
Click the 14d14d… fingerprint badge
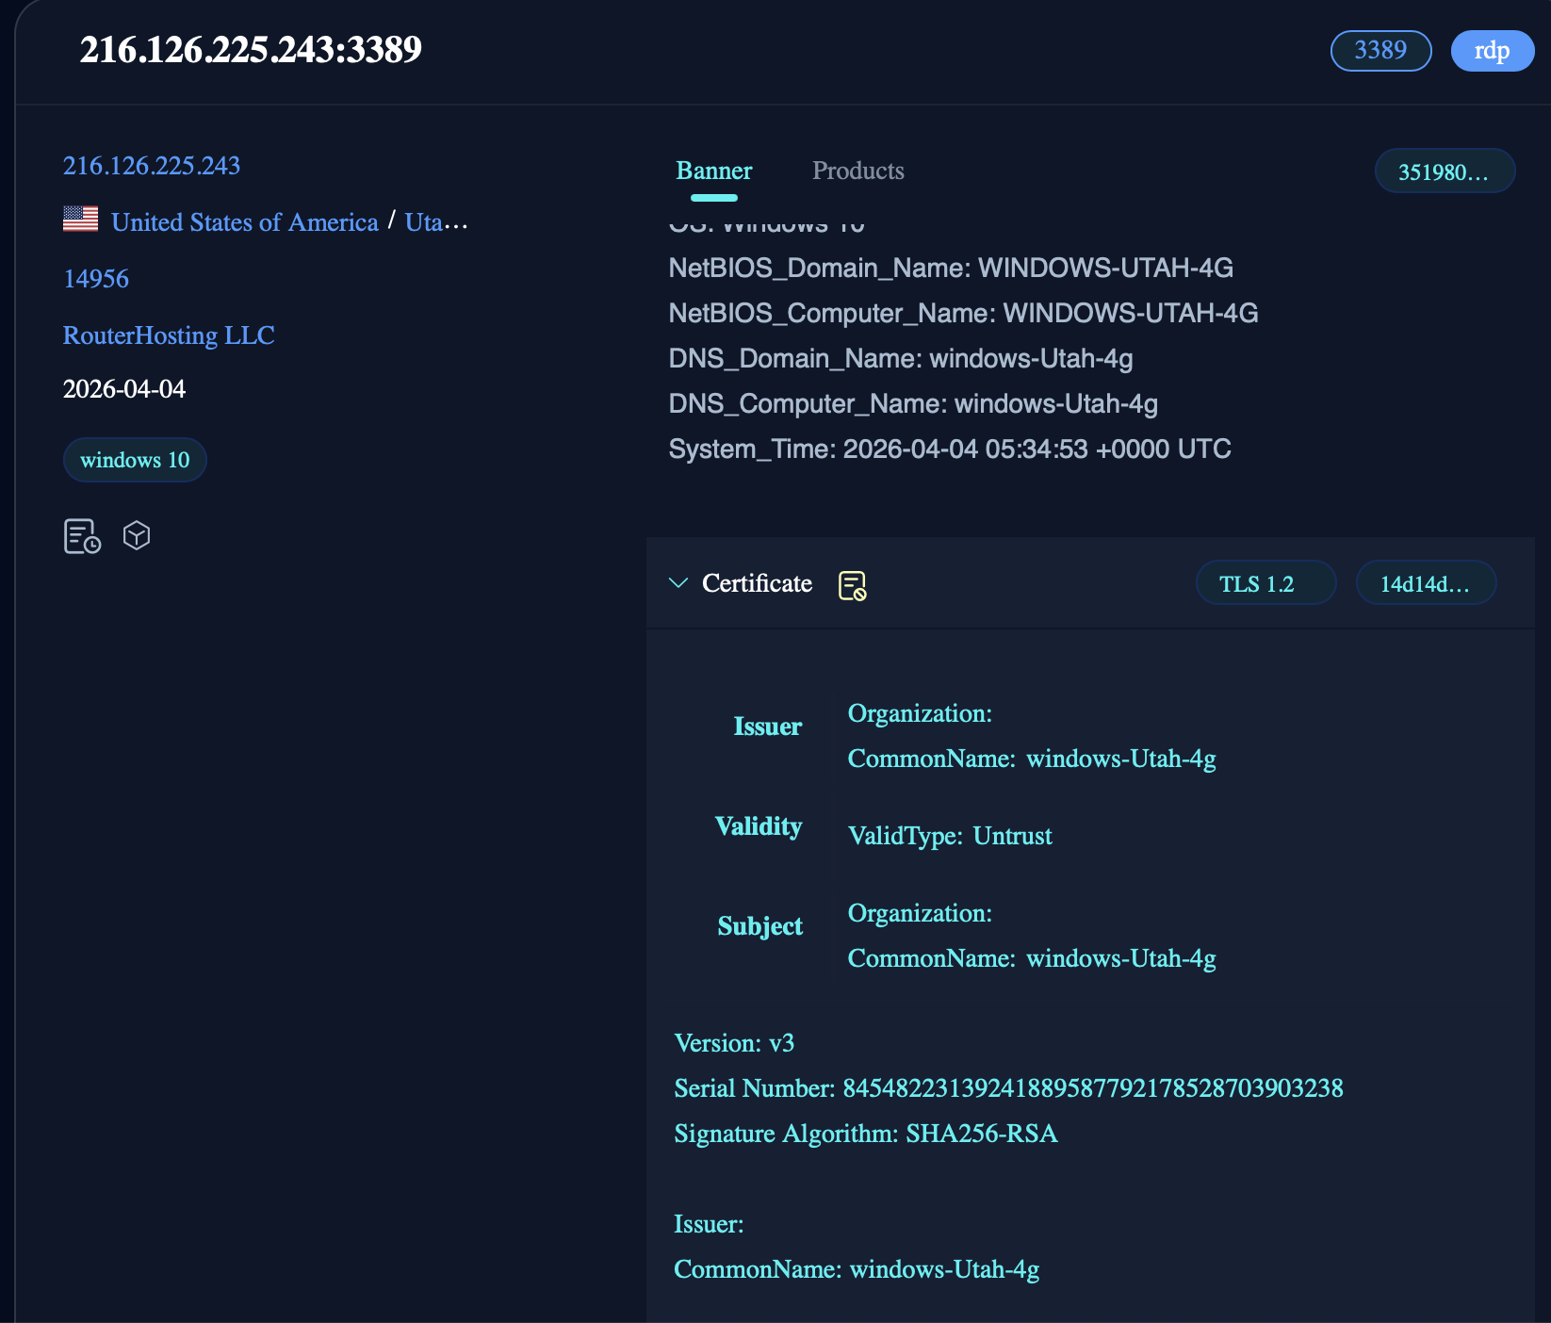(x=1426, y=583)
